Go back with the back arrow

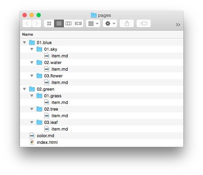tap(27, 23)
